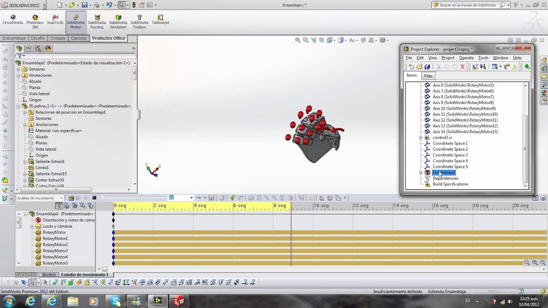548x308 pixels.
Task: Select Orientación y vistas de cámara item
Action: pos(65,220)
